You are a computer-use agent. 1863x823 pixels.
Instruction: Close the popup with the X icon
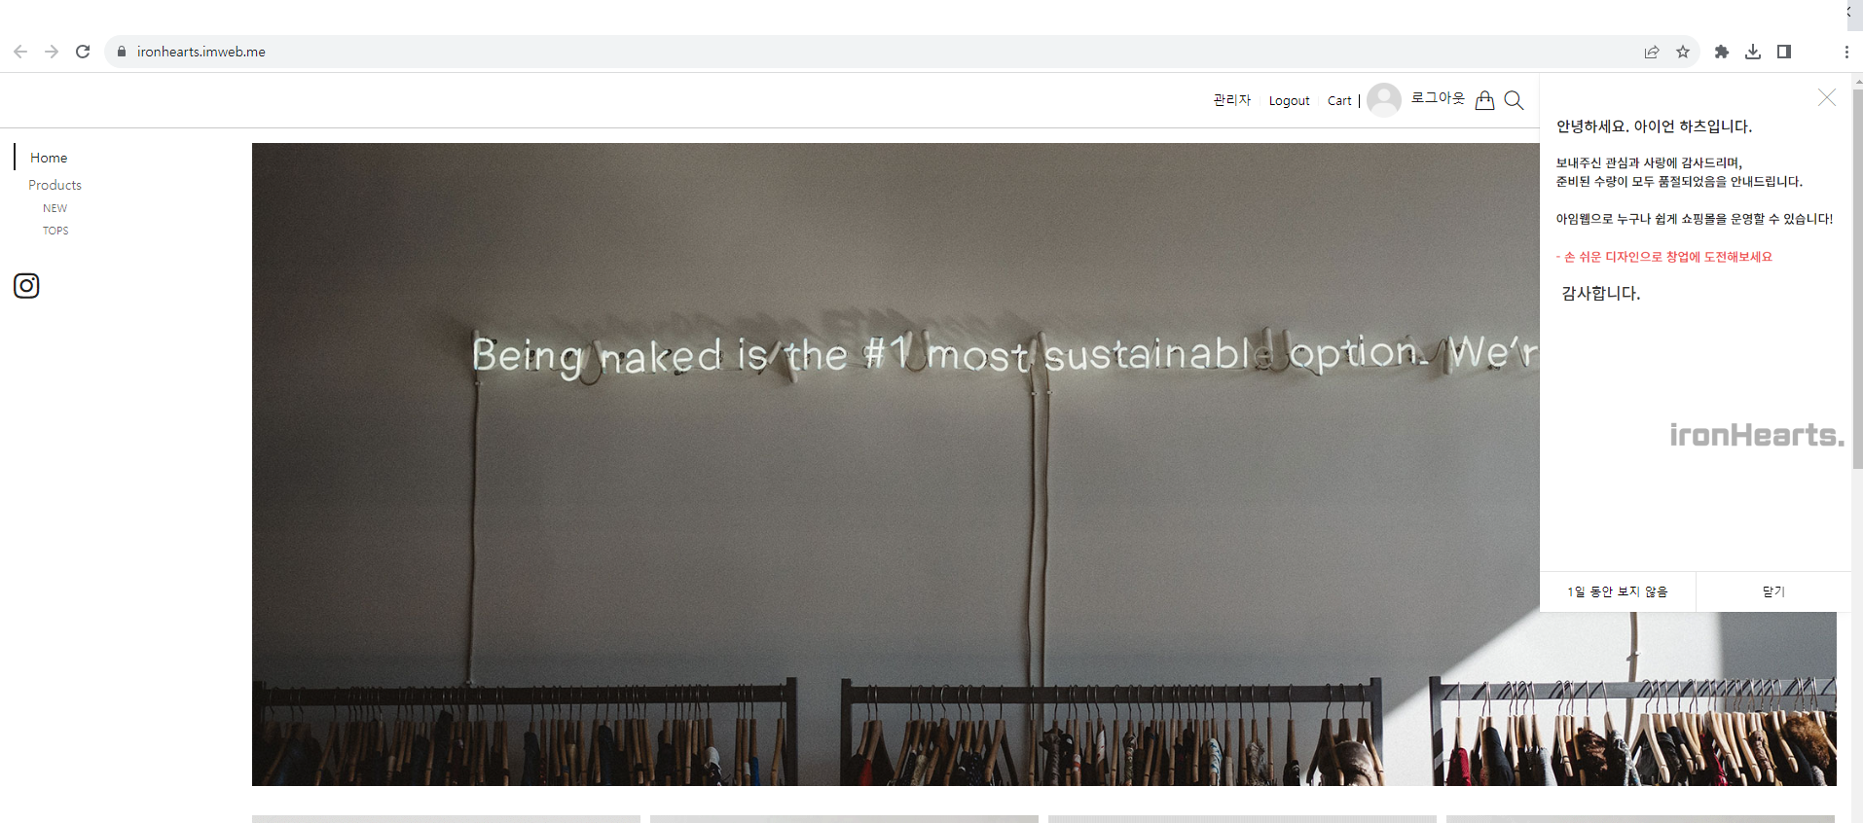click(x=1827, y=97)
